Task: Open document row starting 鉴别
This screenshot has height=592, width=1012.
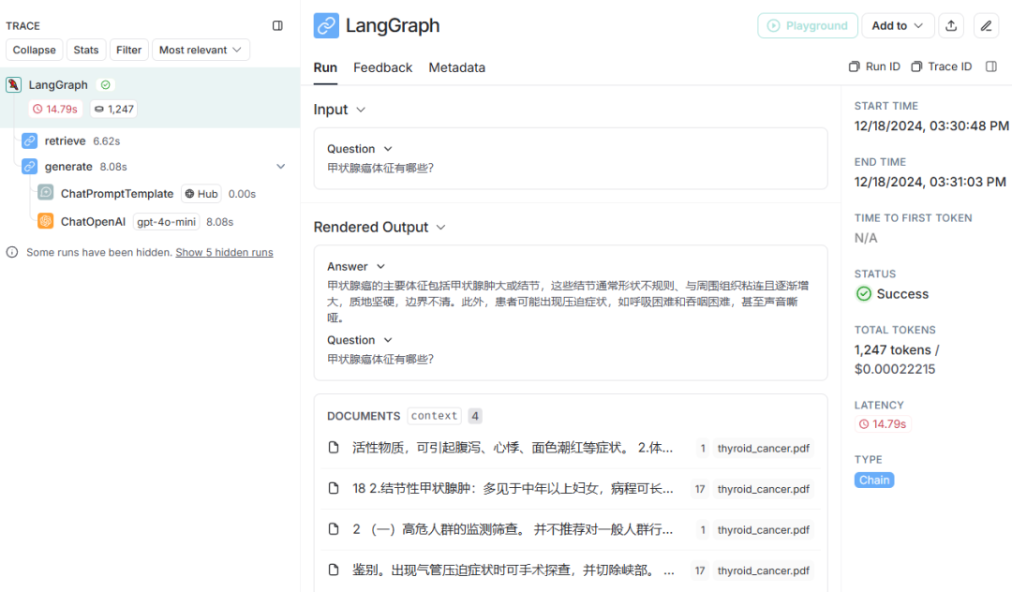Action: click(x=571, y=570)
